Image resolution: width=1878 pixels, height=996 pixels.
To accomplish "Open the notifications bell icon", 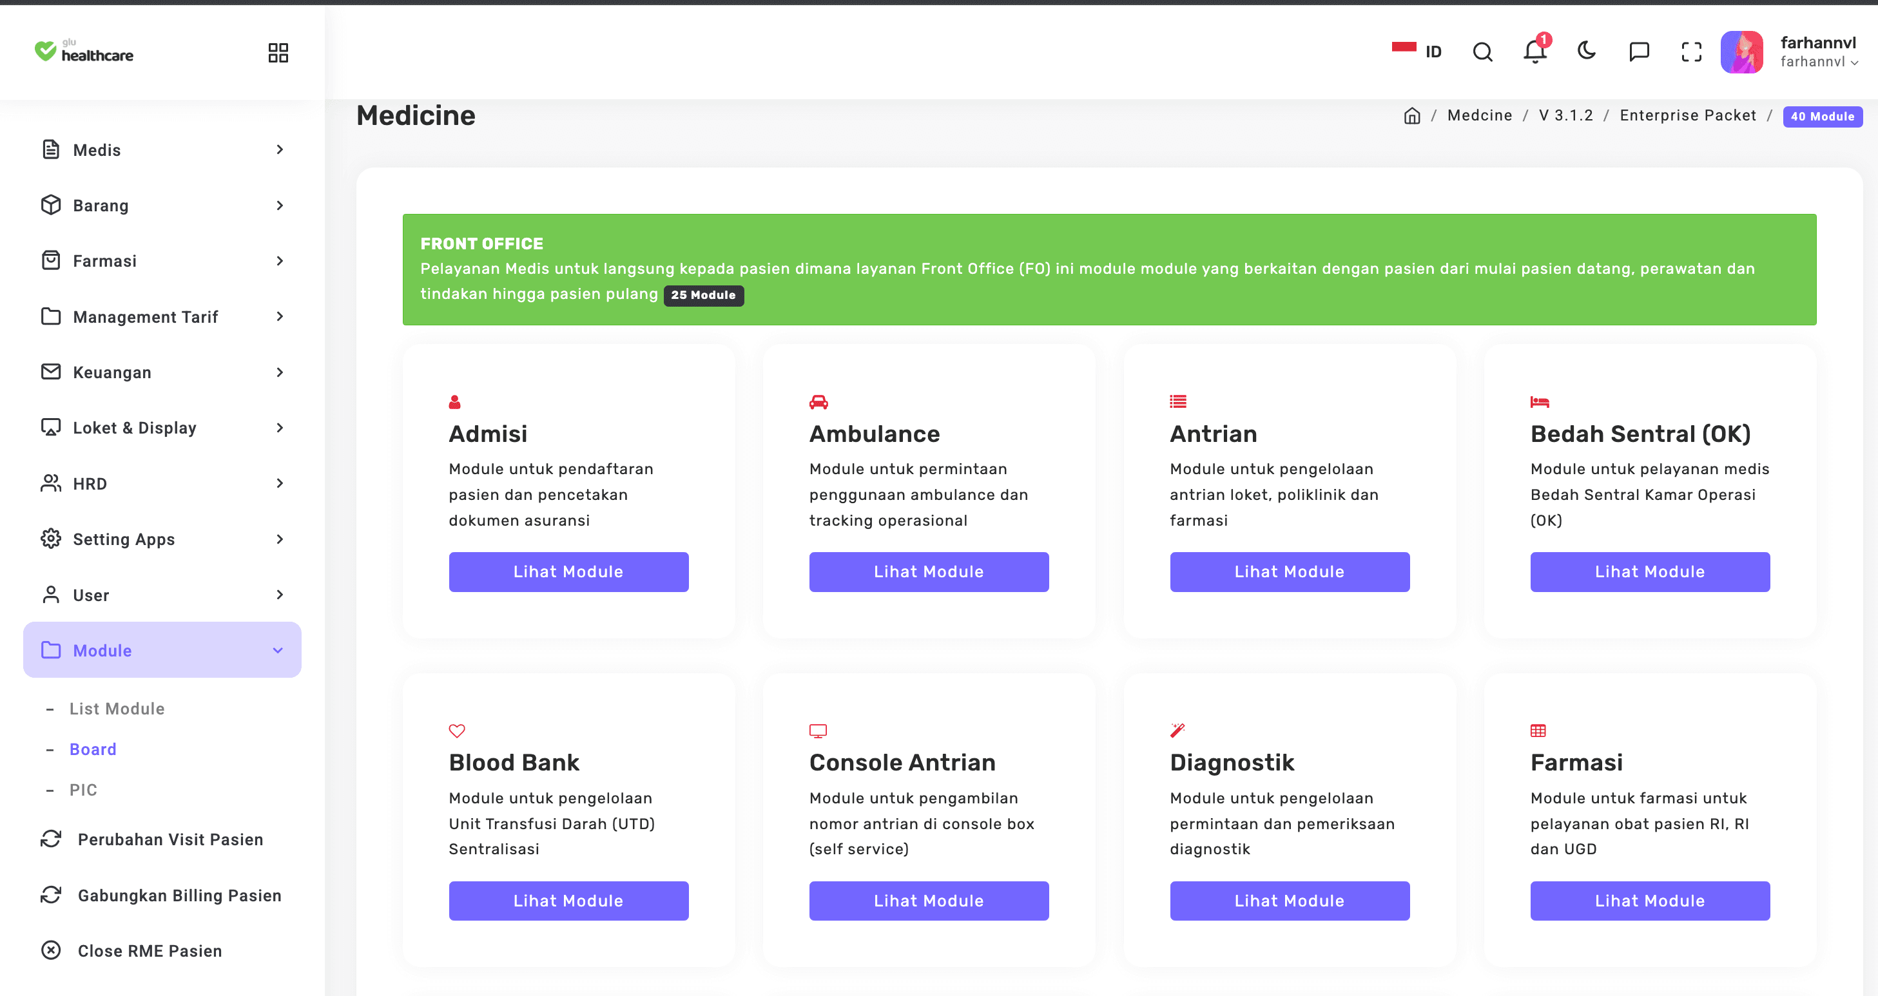I will (1534, 52).
